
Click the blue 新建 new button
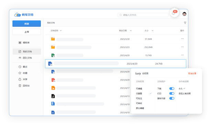27,24
